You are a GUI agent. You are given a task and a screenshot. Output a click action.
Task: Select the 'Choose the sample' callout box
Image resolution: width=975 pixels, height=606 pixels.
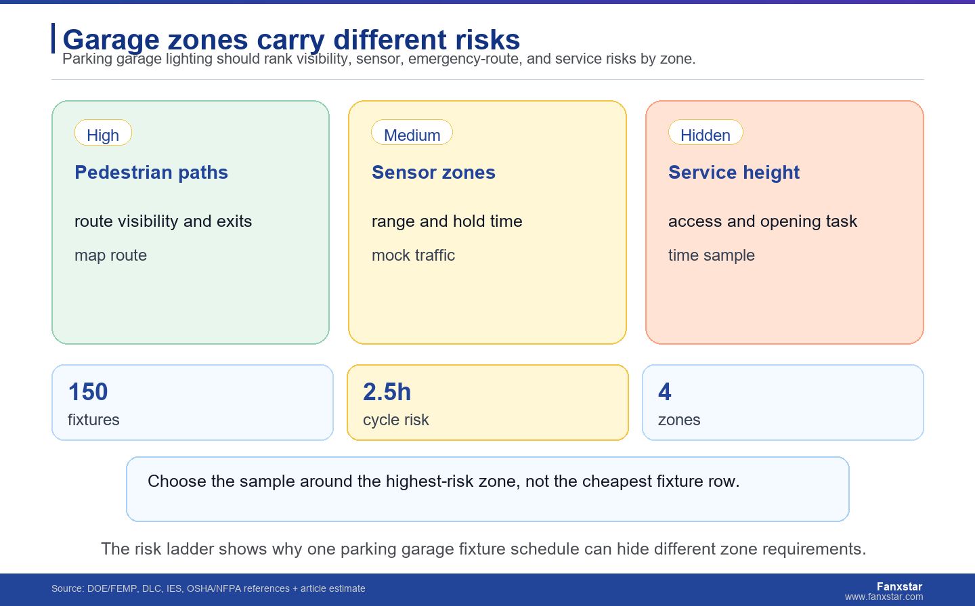(487, 490)
